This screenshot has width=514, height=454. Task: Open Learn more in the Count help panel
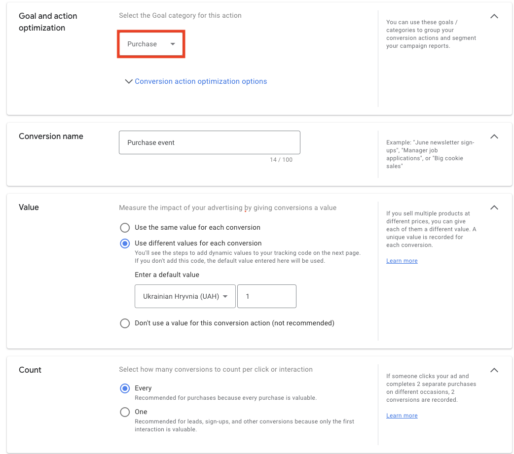(402, 415)
